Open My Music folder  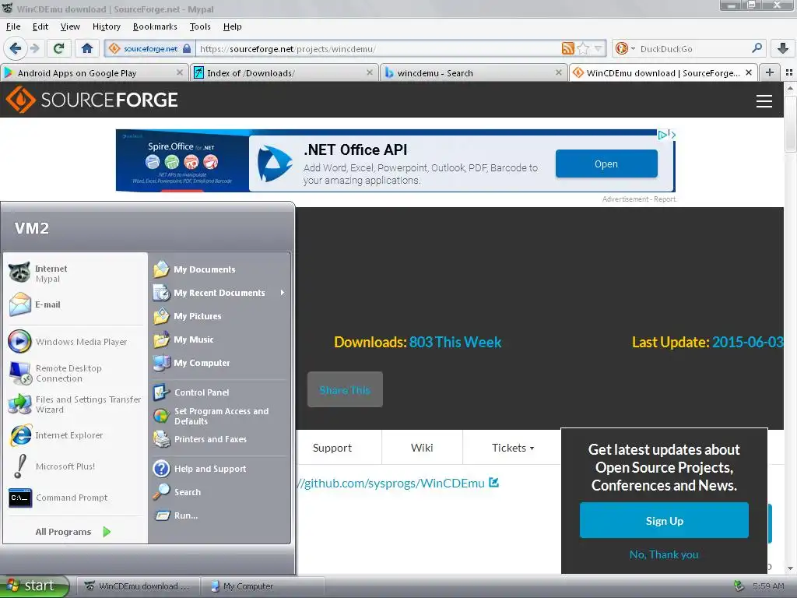(219, 339)
